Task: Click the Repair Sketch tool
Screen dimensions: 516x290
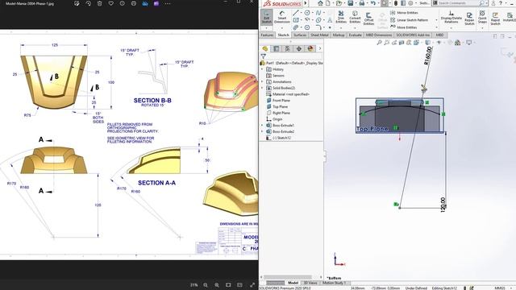Action: click(x=469, y=19)
